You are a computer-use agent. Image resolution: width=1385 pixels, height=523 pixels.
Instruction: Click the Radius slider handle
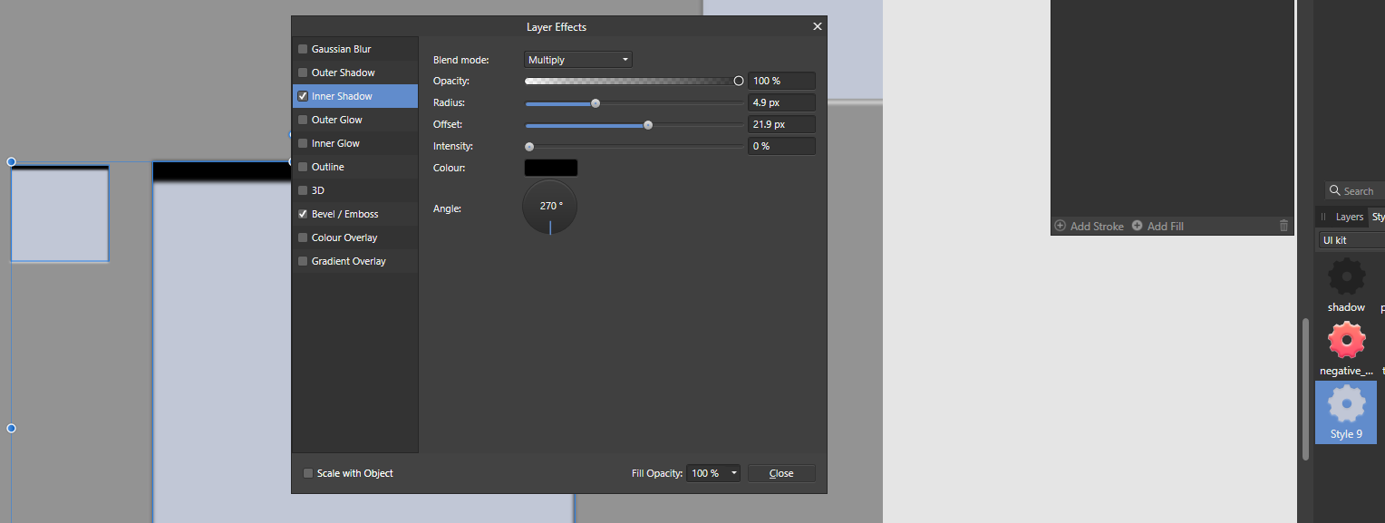(596, 102)
